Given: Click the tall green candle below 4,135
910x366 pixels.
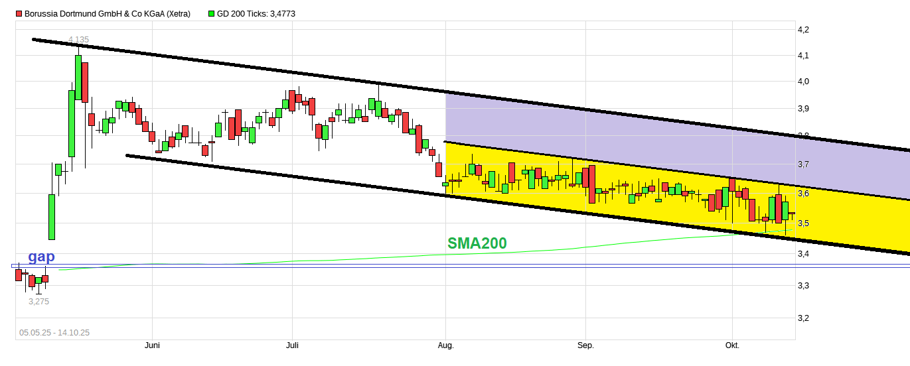Looking at the screenshot, I should tap(78, 76).
